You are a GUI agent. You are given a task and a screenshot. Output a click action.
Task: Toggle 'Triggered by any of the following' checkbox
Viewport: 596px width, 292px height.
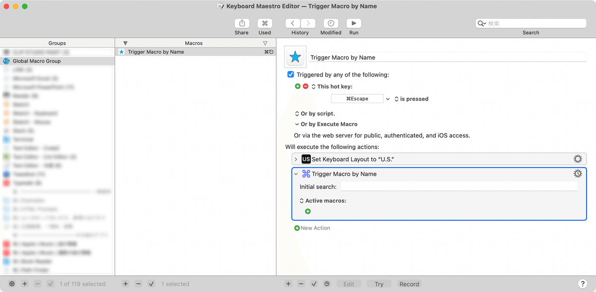[291, 74]
